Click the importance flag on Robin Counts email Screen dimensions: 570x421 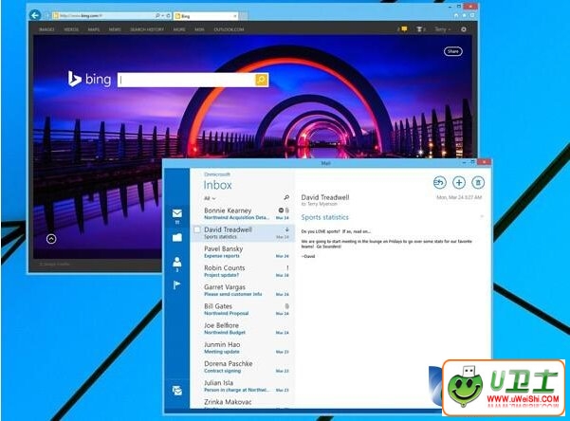click(x=287, y=268)
